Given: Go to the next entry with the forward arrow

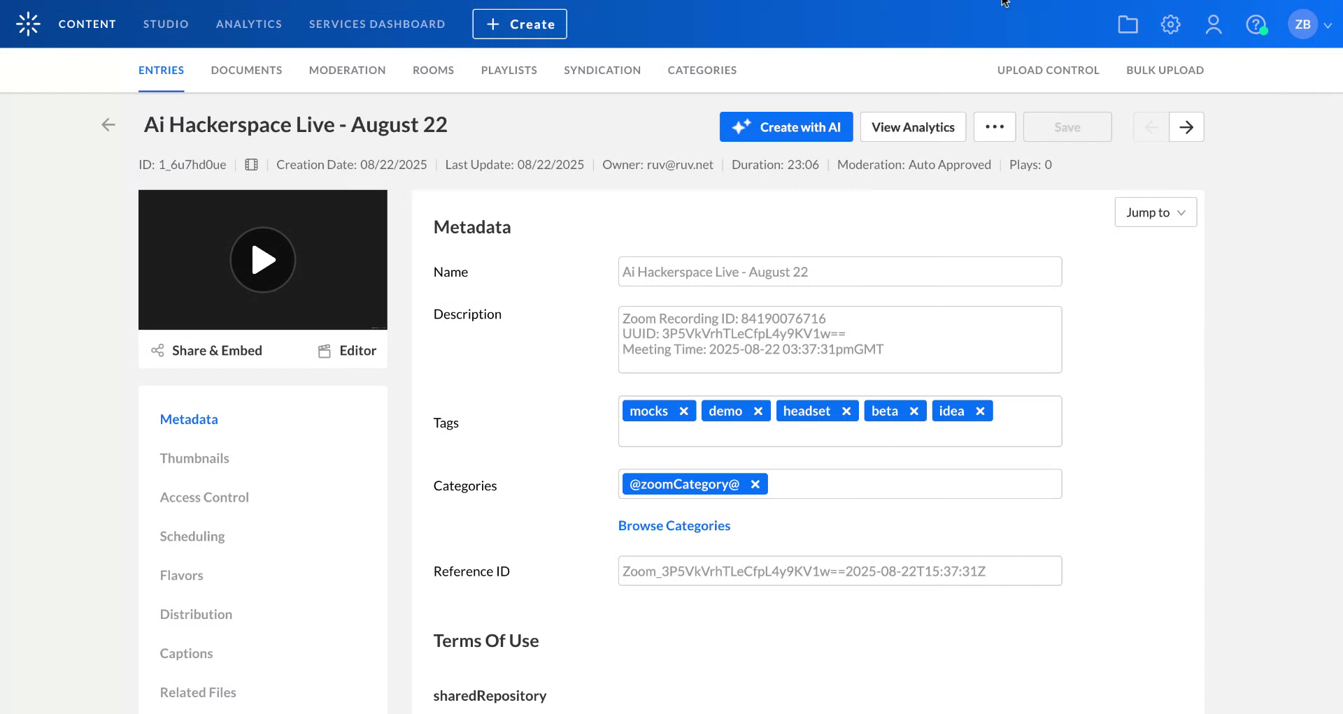Looking at the screenshot, I should (x=1186, y=126).
